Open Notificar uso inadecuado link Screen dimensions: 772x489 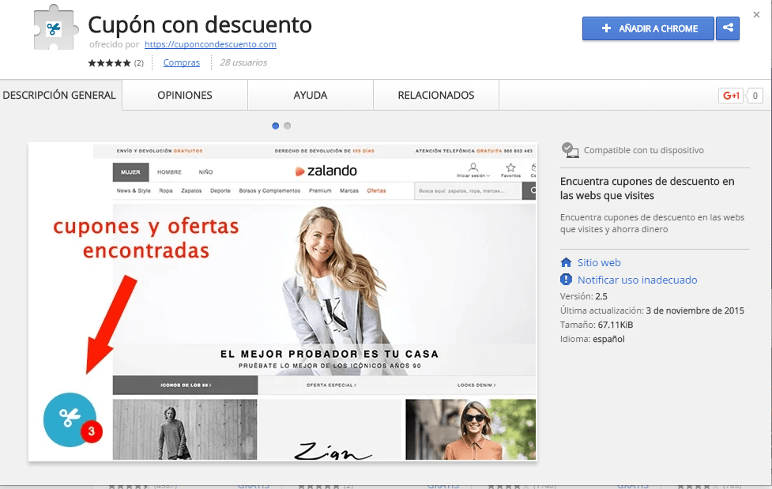coord(637,280)
